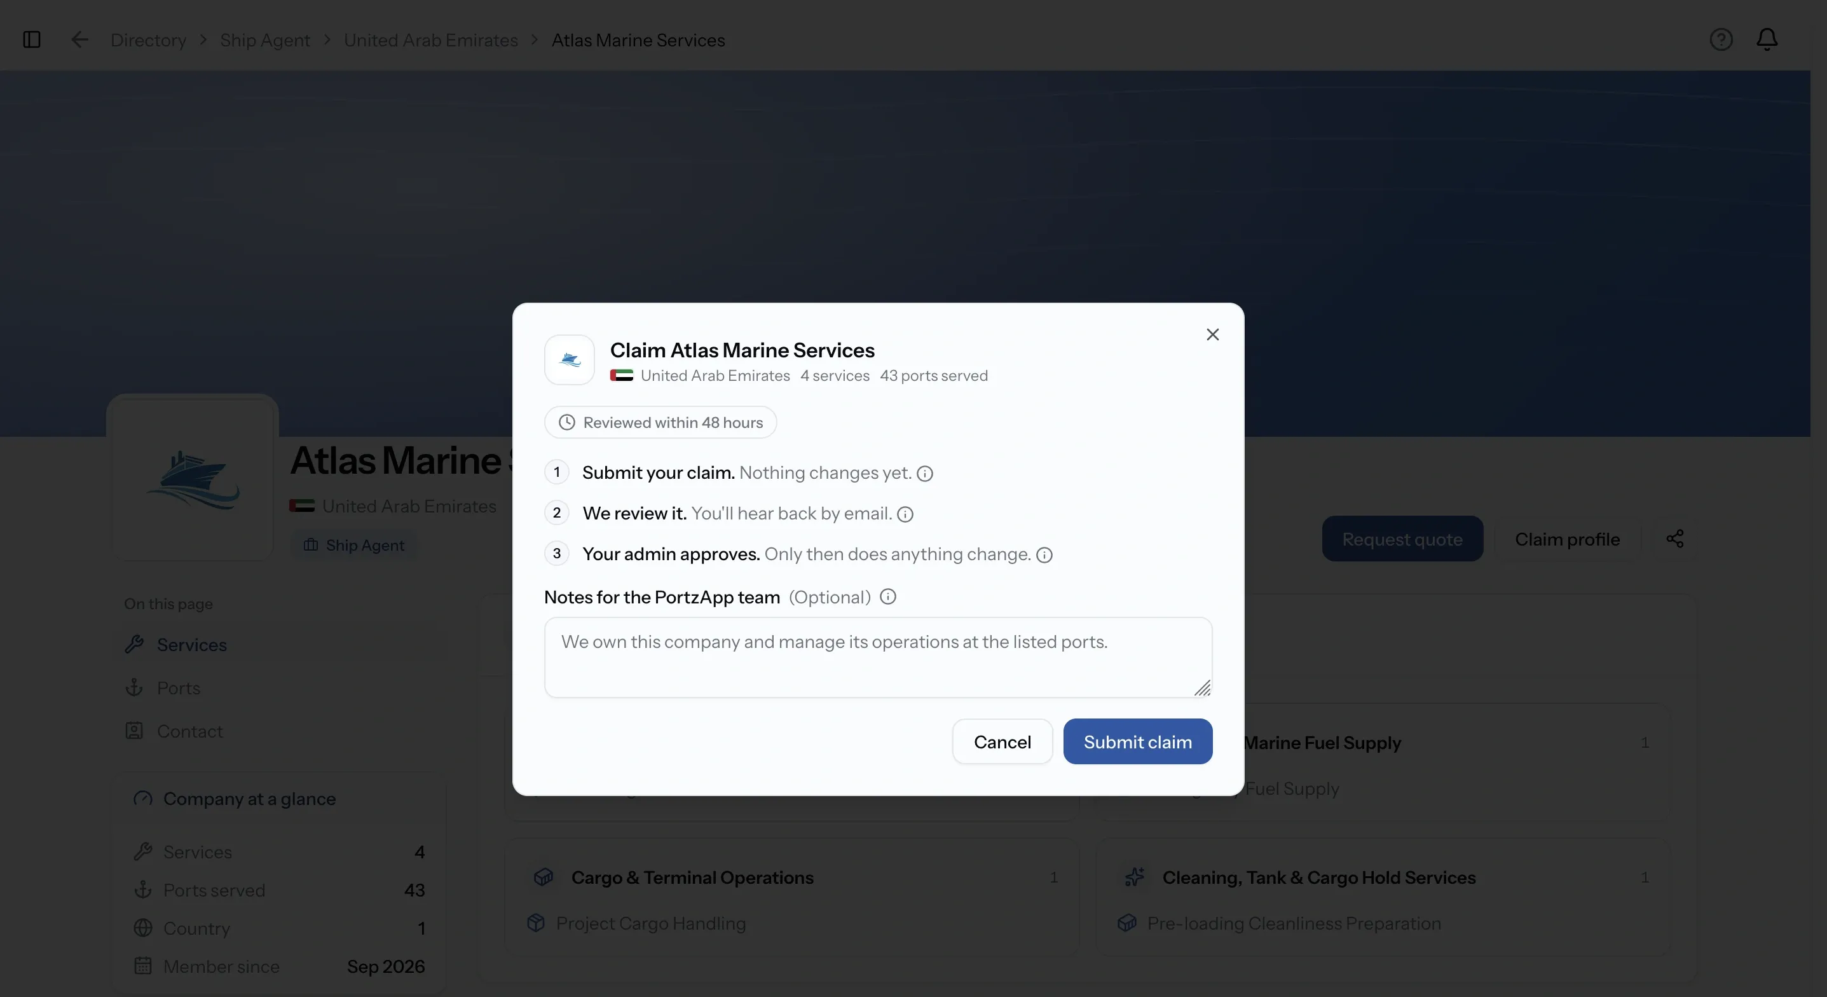Show info for Your admin approves step
This screenshot has height=997, width=1827.
pyautogui.click(x=1044, y=555)
